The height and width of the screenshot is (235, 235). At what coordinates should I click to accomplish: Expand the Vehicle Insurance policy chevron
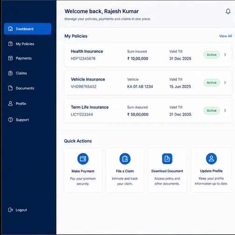point(225,83)
